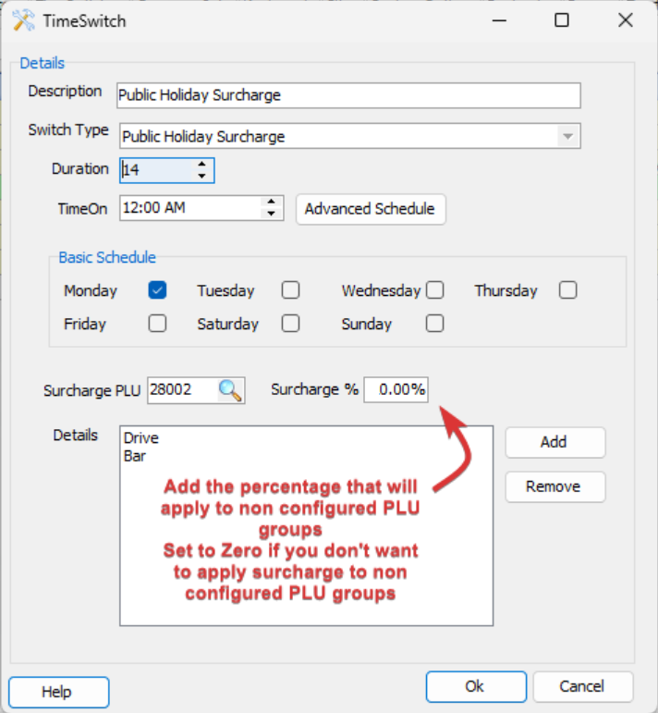Open the Switch Type dropdown

(567, 137)
